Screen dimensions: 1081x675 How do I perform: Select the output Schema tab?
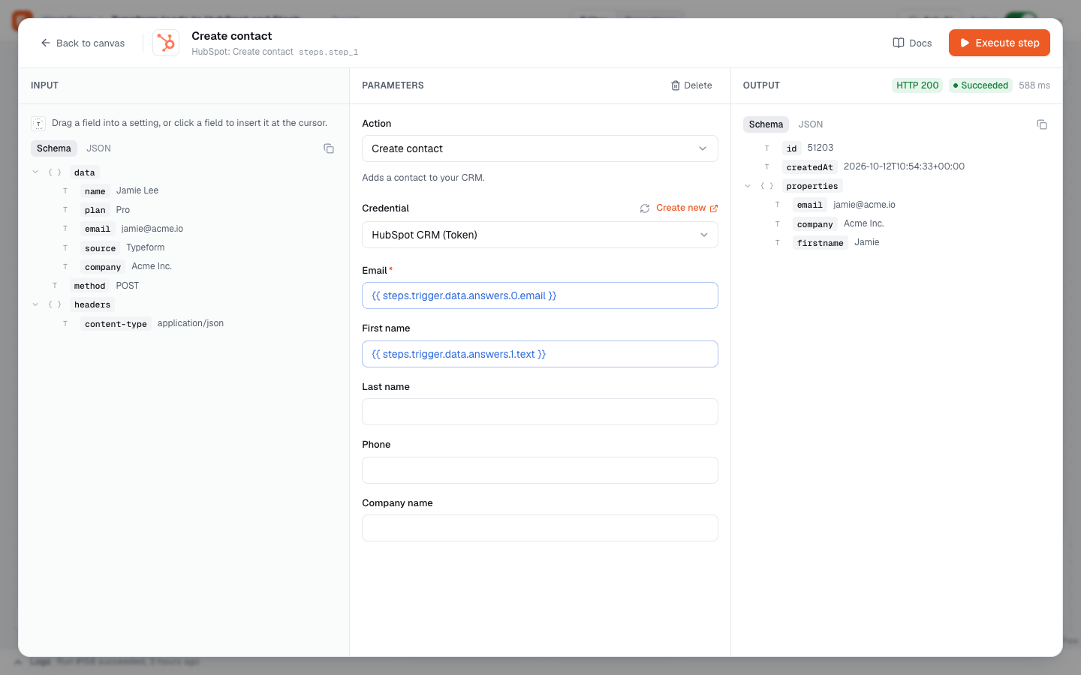766,124
